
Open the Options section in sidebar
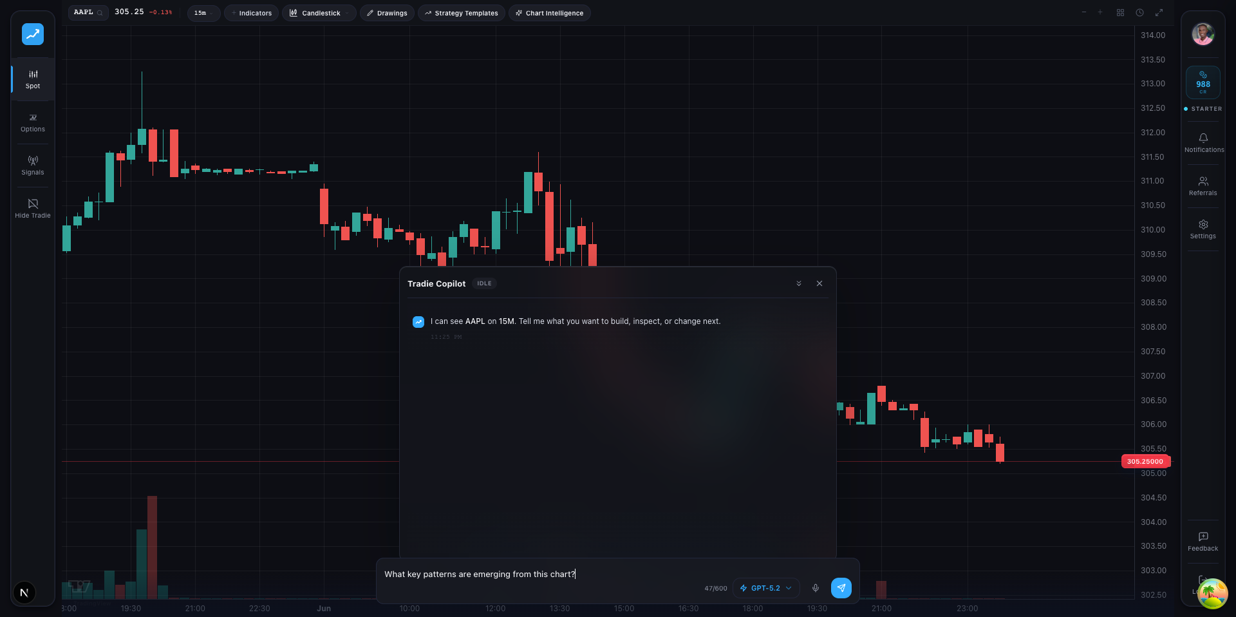pyautogui.click(x=33, y=122)
